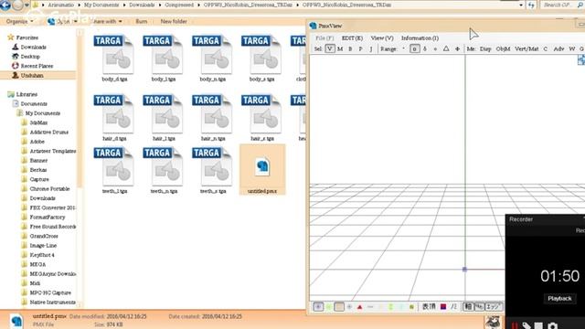585x329 pixels.
Task: Select triangle range icon in PmxView
Action: (x=446, y=48)
